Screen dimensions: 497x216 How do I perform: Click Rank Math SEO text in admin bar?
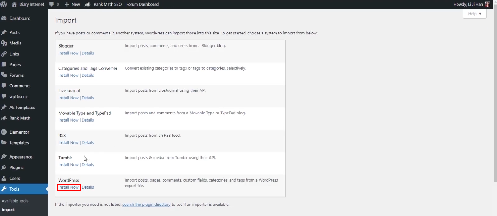click(x=108, y=4)
